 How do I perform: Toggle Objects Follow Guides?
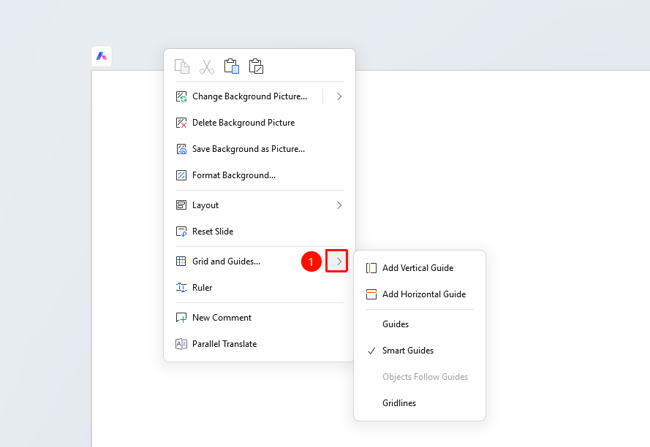420,377
